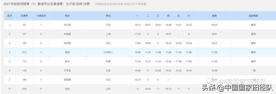Click the 安徽 unit cell
This screenshot has height=94, width=276.
pyautogui.click(x=108, y=61)
